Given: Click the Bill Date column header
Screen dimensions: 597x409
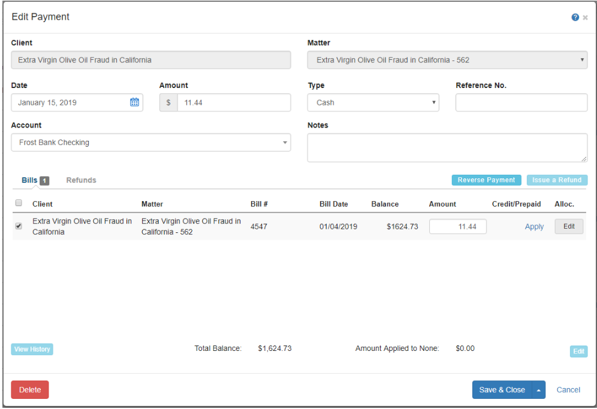Looking at the screenshot, I should [x=333, y=204].
